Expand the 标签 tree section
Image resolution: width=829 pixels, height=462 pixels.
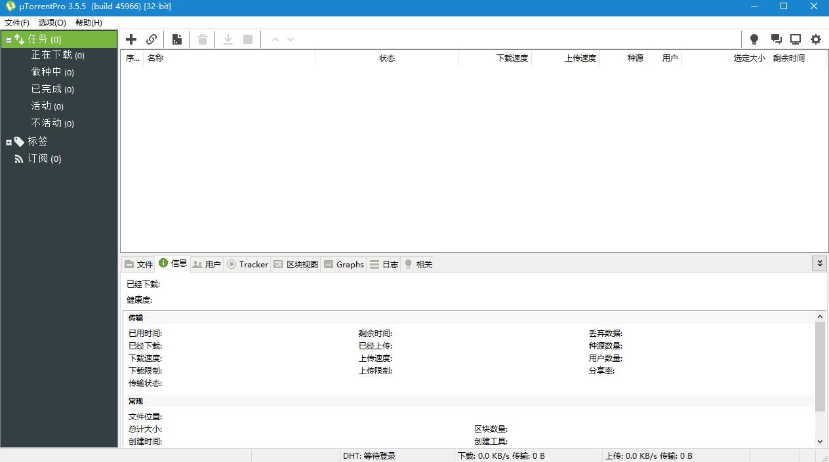[x=9, y=141]
